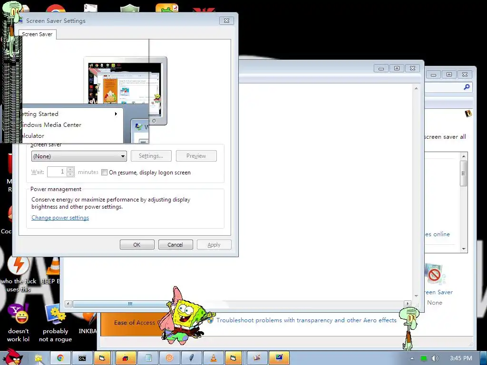Expand the Getting Started submenu arrow
Screen dimensions: 487x365
pyautogui.click(x=116, y=114)
